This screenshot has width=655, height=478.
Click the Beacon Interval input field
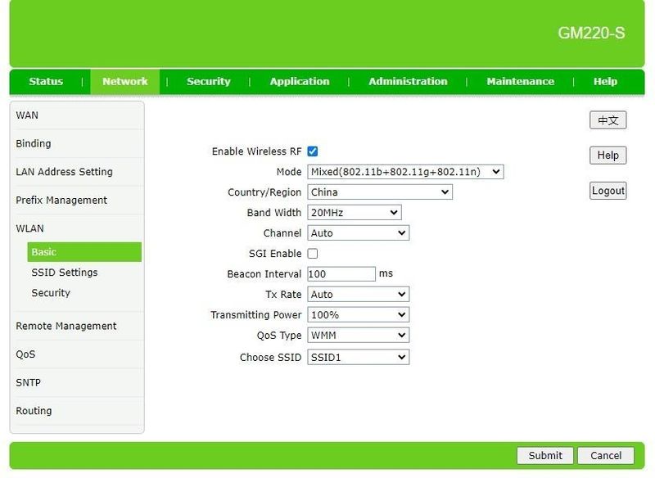(341, 273)
